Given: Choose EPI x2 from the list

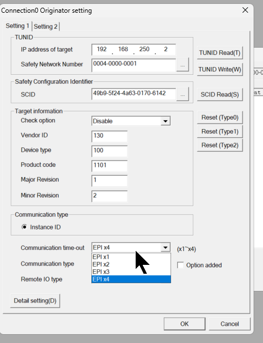Looking at the screenshot, I should point(131,264).
